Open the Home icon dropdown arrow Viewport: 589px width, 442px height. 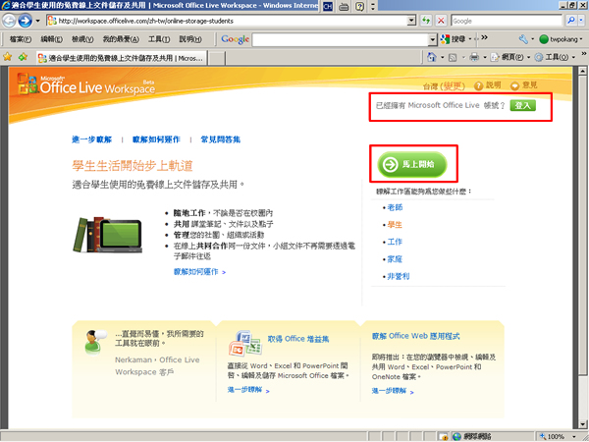(442, 57)
